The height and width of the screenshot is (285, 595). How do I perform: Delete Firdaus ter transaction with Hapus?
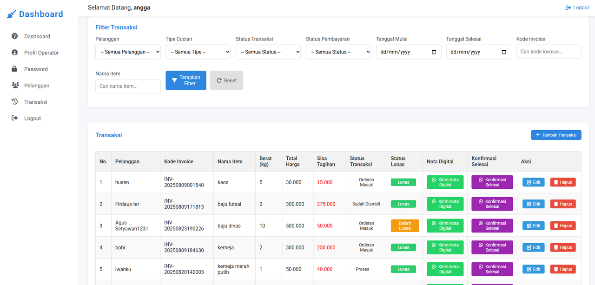click(563, 204)
